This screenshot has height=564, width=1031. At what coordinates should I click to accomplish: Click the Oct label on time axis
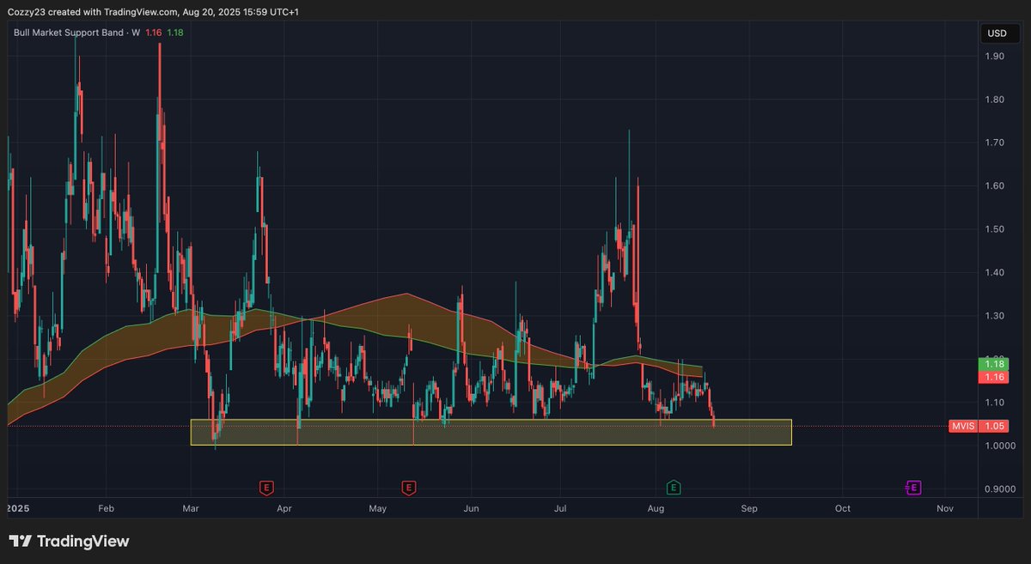coord(843,508)
